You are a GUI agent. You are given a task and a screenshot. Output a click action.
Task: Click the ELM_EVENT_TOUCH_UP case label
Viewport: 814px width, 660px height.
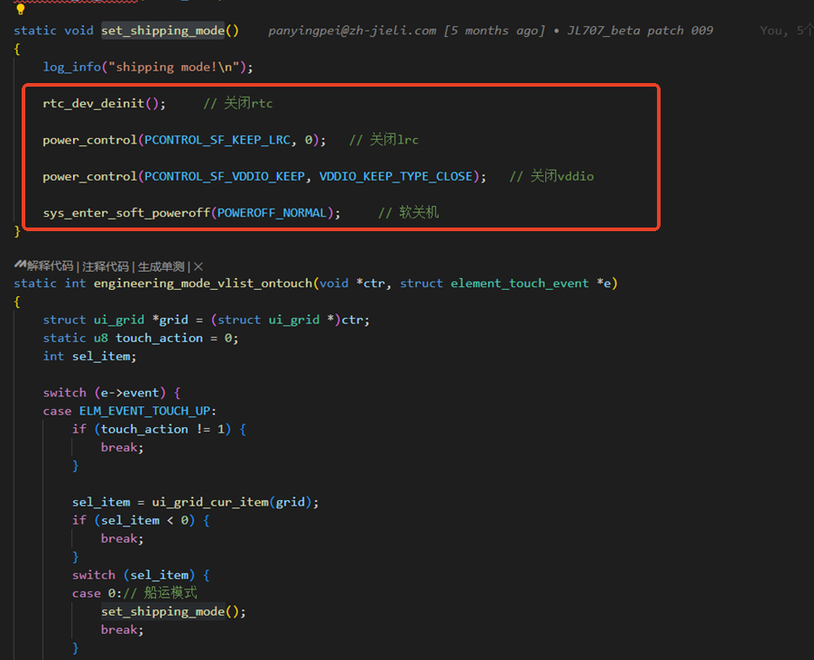tap(144, 411)
